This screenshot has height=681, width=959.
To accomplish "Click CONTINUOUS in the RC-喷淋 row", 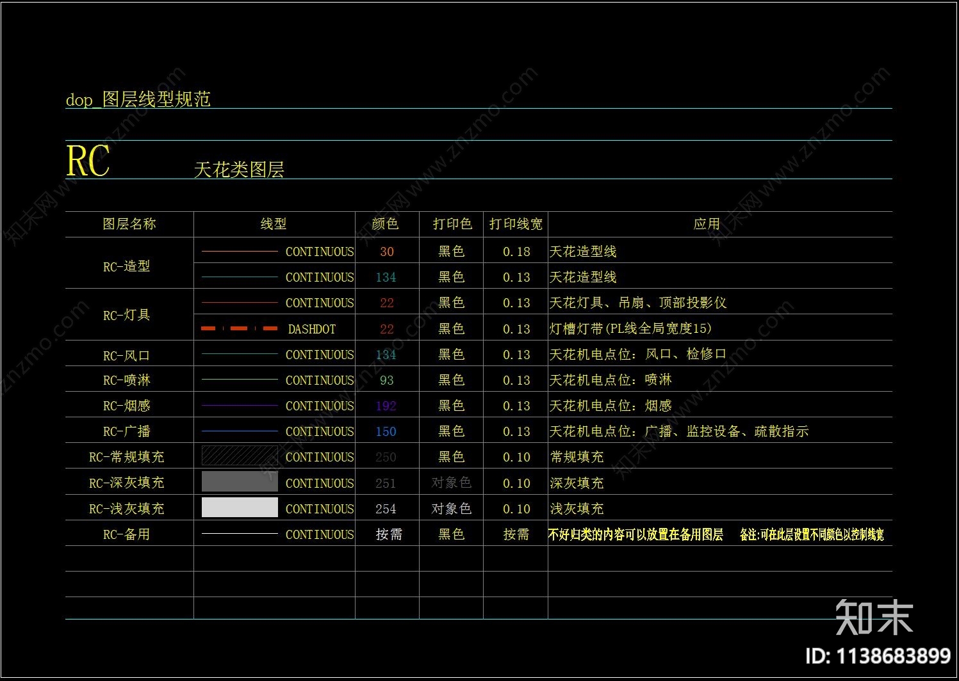I will tap(320, 380).
